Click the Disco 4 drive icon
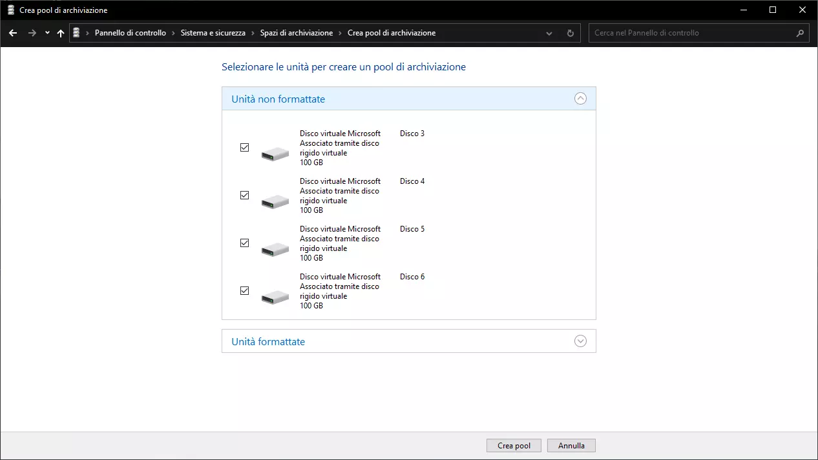The image size is (818, 460). click(x=275, y=201)
